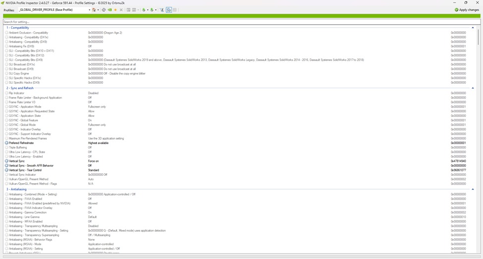Toggle the highlighted toolbar button right of funnel
Viewport: 483px width, 259px height.
[x=169, y=10]
